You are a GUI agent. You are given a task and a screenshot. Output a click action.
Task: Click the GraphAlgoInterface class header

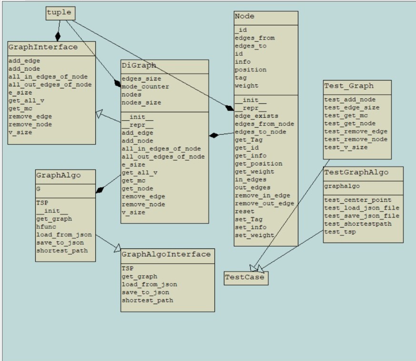coord(167,254)
